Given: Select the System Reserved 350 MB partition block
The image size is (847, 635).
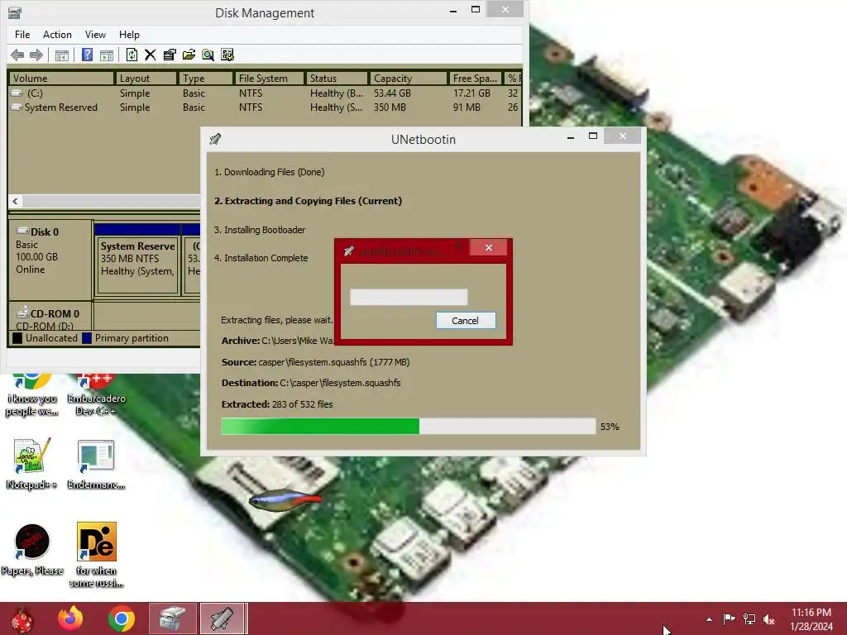Looking at the screenshot, I should (138, 265).
